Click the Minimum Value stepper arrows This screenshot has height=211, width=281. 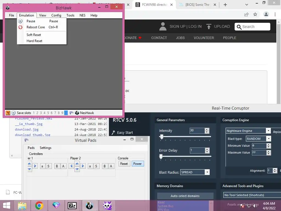268,146
